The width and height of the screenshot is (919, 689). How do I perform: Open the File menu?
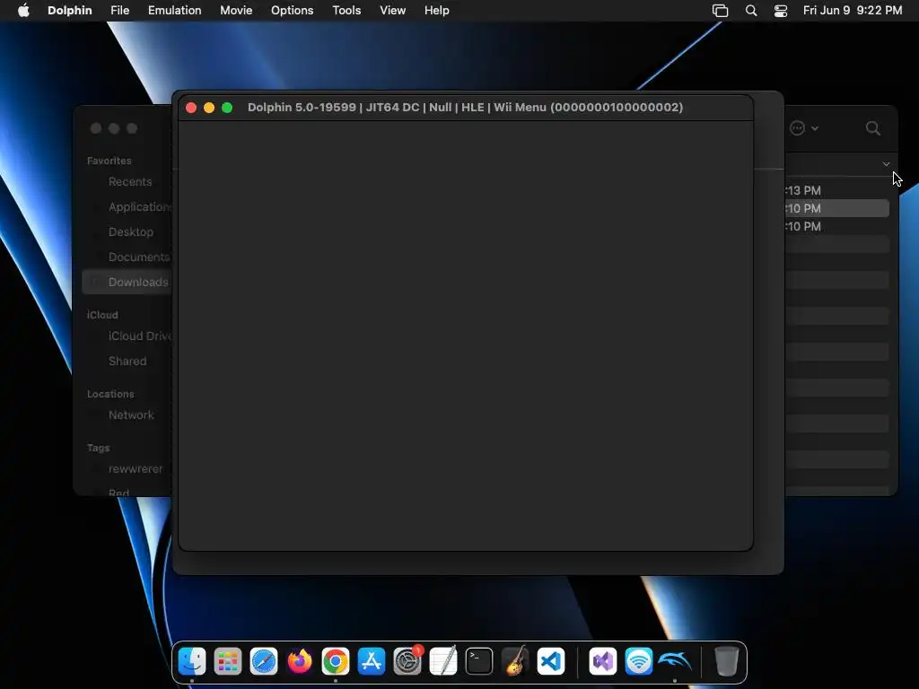[119, 11]
